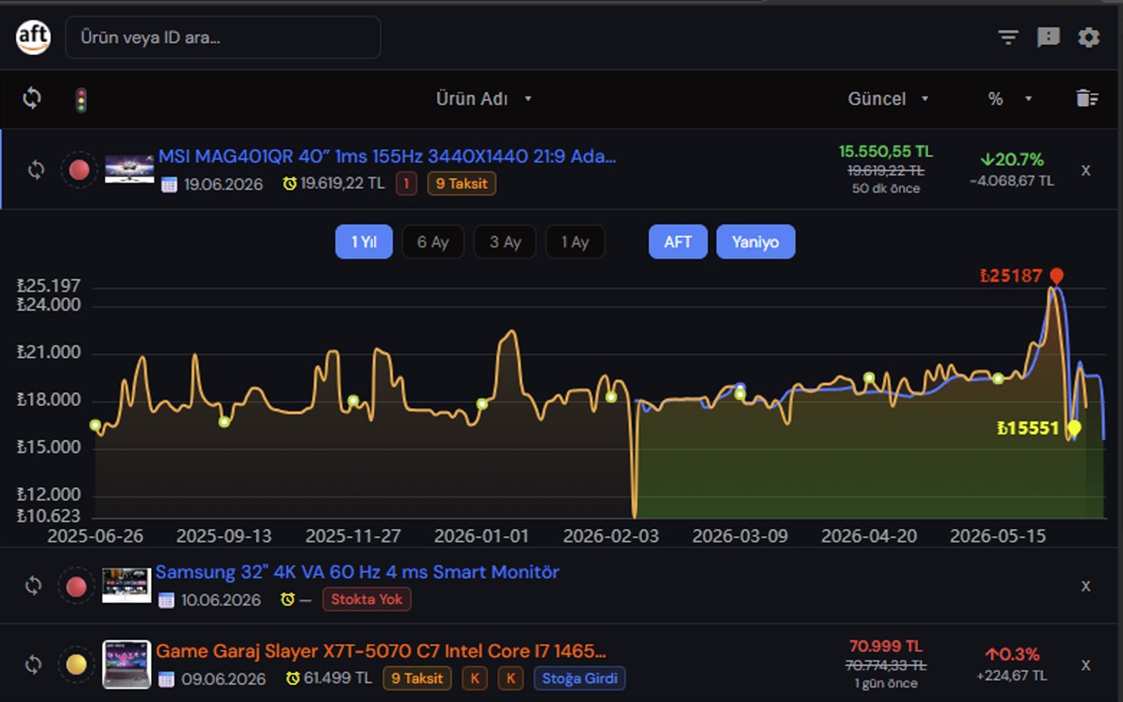Viewport: 1123px width, 702px height.
Task: Click the MSI target price 19.619,22 TL
Action: click(x=342, y=183)
